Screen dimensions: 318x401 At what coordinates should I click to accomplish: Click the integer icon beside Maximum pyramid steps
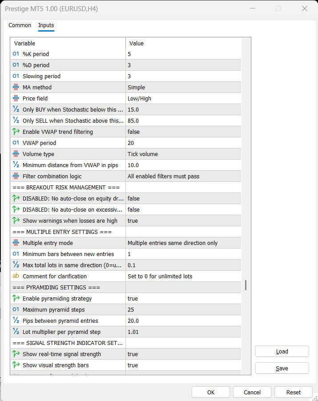click(x=16, y=310)
